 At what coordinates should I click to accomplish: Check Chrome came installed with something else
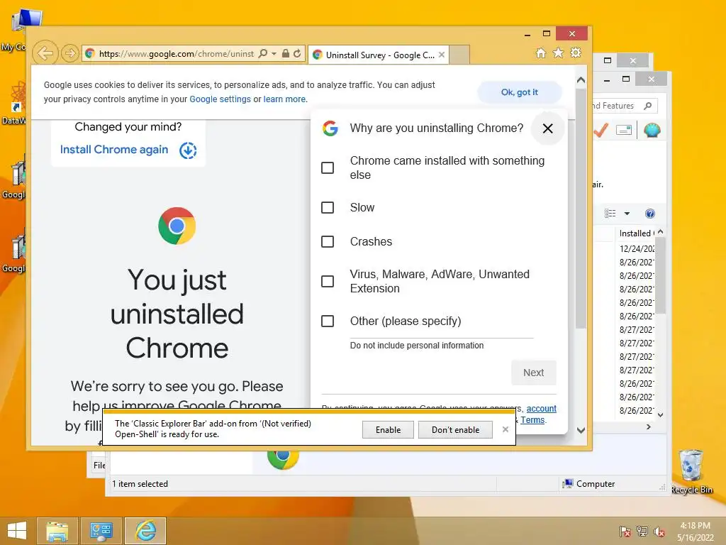[x=328, y=167]
